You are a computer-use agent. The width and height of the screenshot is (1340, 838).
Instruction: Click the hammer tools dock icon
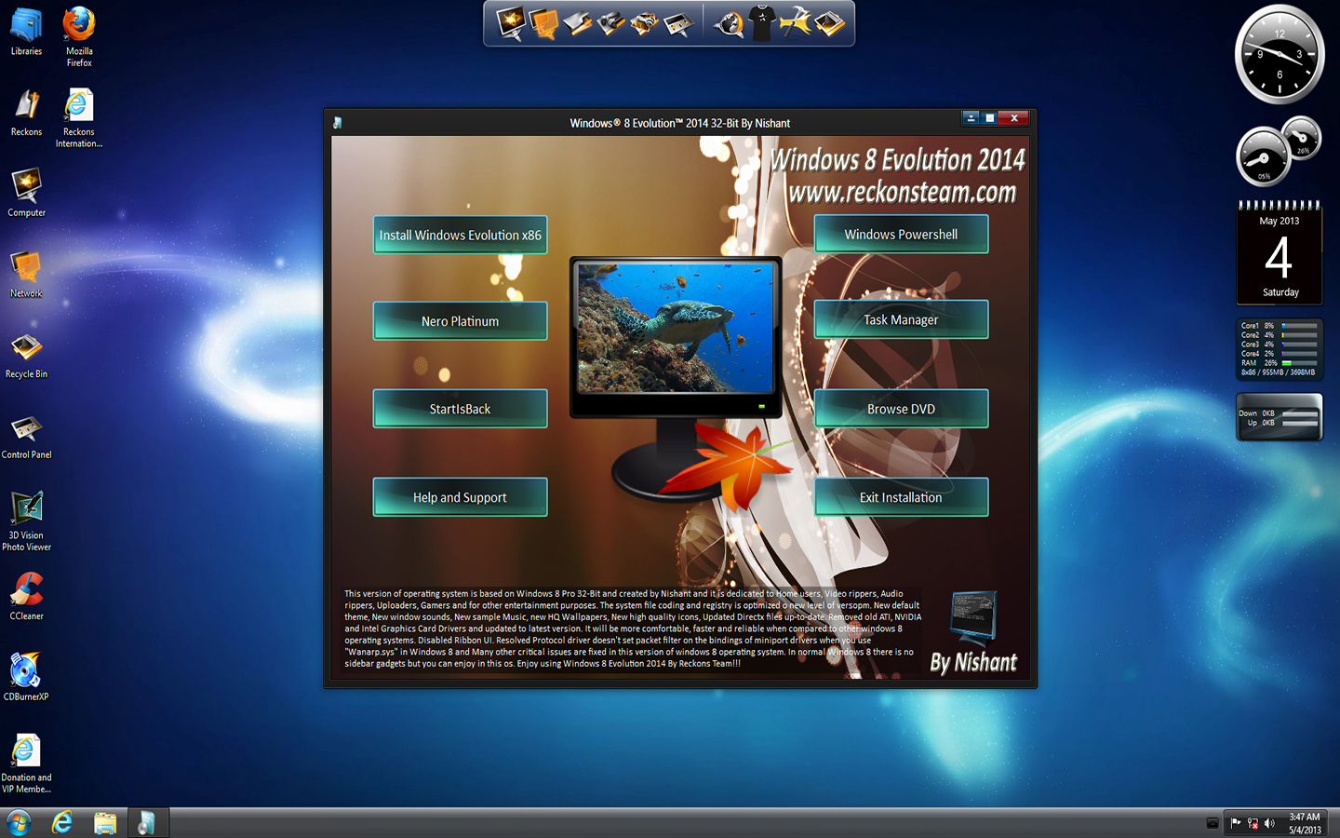coord(796,23)
